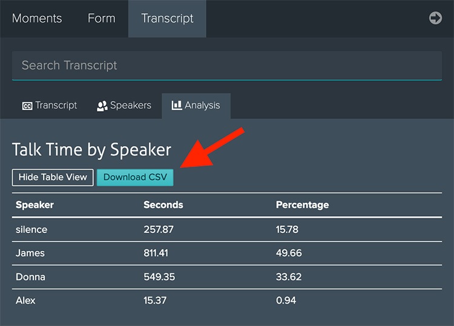Click the Speakers people icon
Viewport: 454px width, 326px height.
(102, 106)
